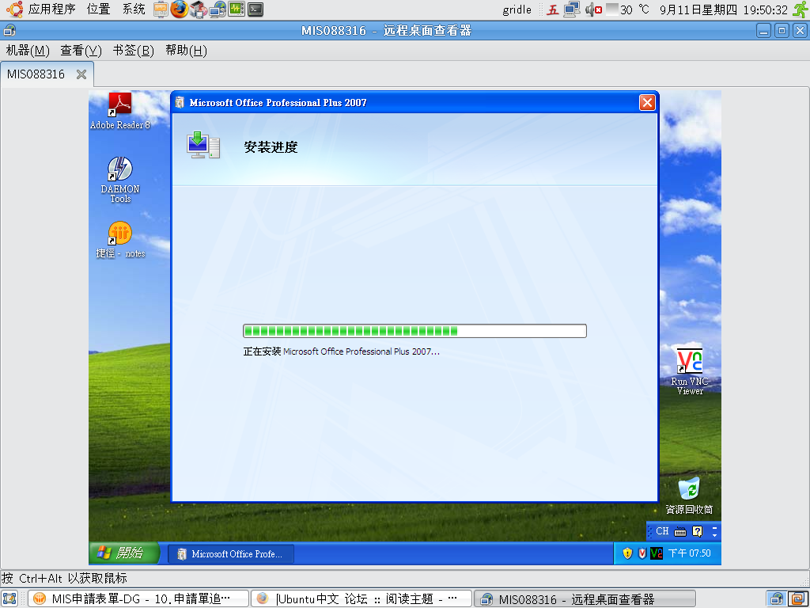Open the 位置 places menu
Screen dimensions: 810x608
[x=99, y=9]
